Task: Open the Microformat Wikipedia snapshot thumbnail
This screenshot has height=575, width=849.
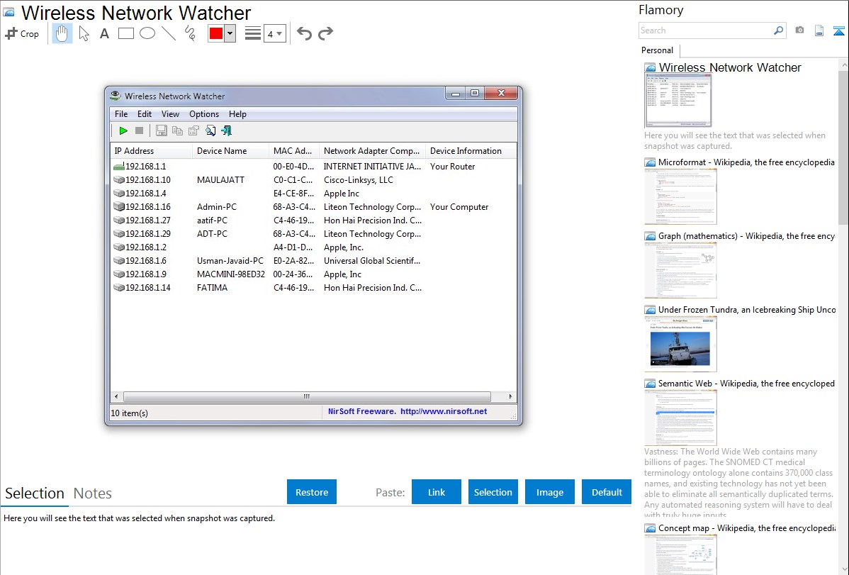Action: [x=680, y=196]
